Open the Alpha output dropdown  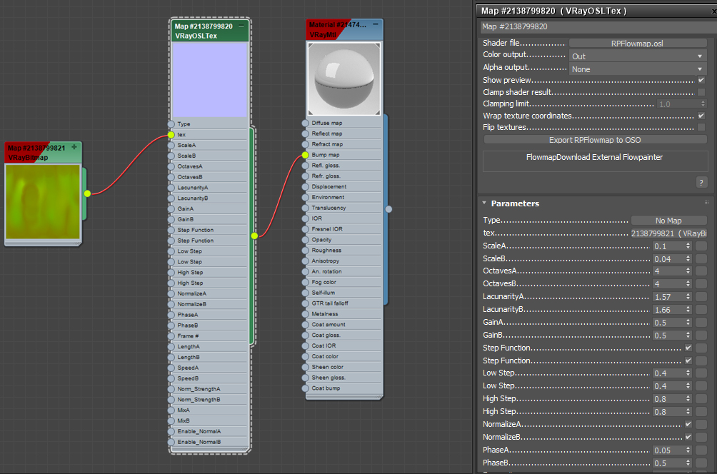(x=638, y=69)
